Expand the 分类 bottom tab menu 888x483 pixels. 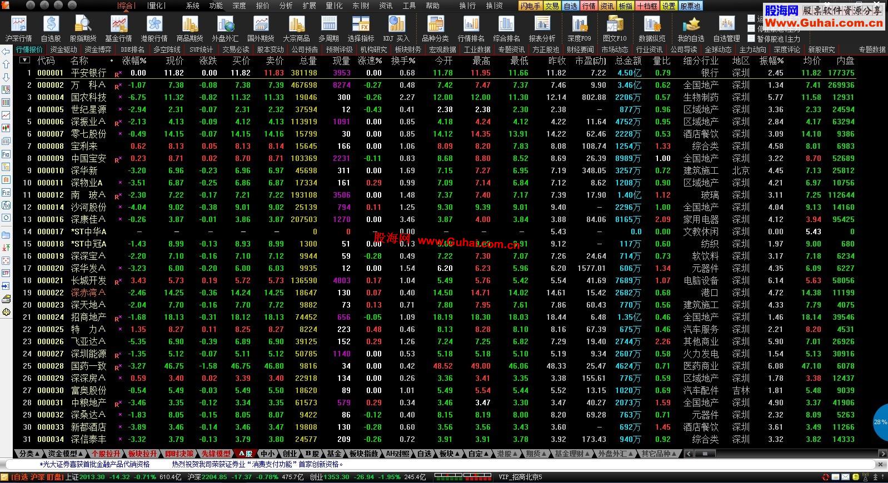coord(29,454)
